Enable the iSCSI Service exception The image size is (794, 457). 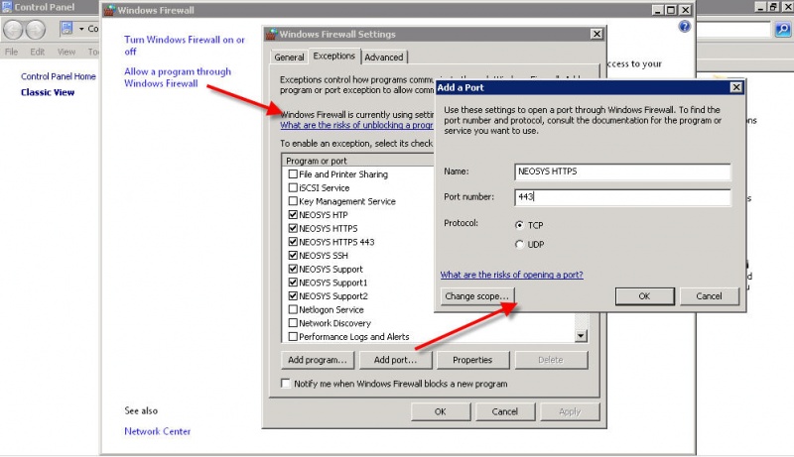293,187
